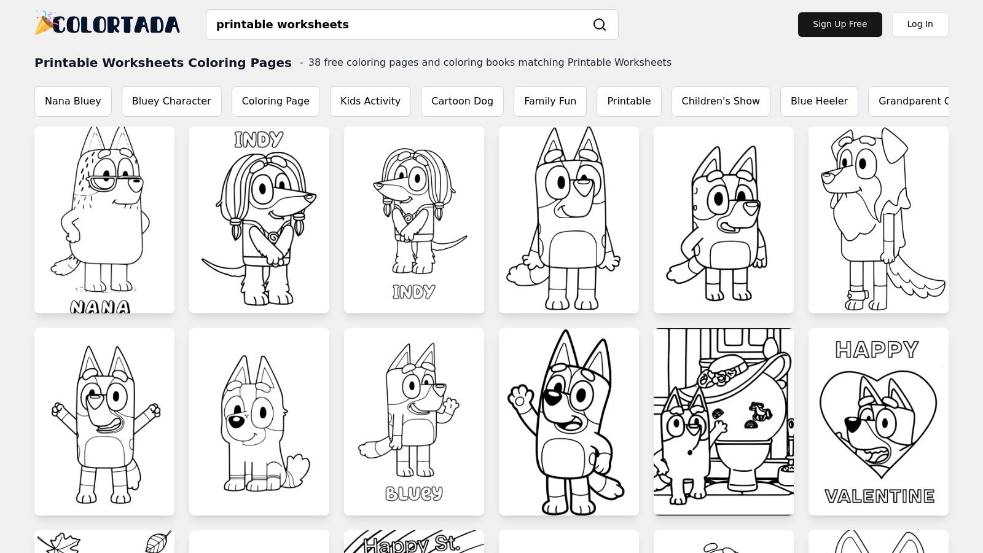The height and width of the screenshot is (553, 983).
Task: Open the bathroom scene coloring page thumbnail
Action: pos(723,422)
